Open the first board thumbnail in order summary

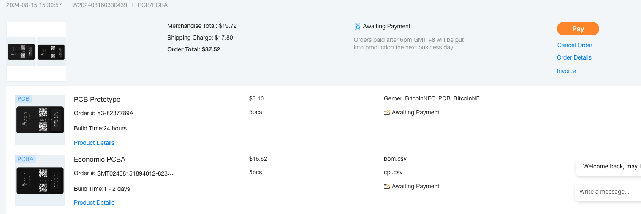(x=22, y=52)
